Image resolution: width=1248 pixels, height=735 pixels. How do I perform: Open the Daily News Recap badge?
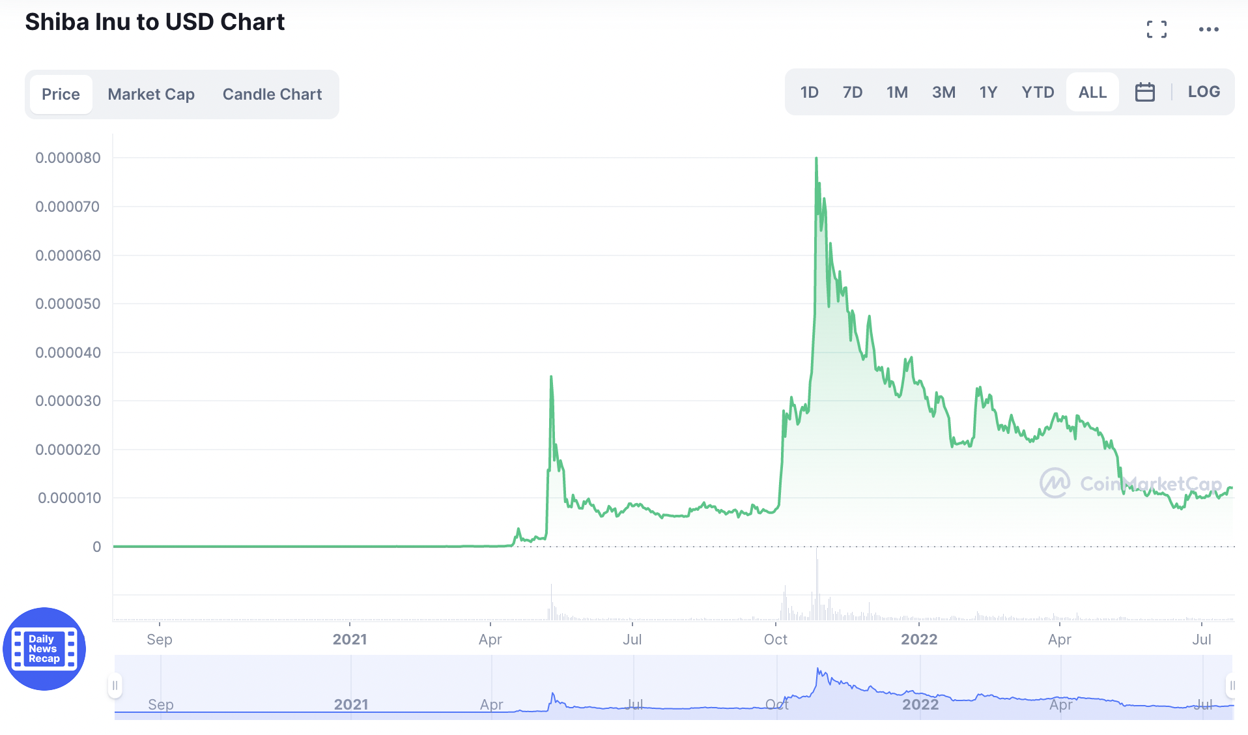(x=44, y=649)
